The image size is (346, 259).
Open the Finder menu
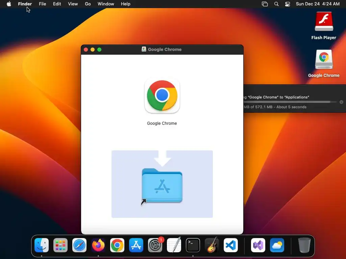pos(25,4)
